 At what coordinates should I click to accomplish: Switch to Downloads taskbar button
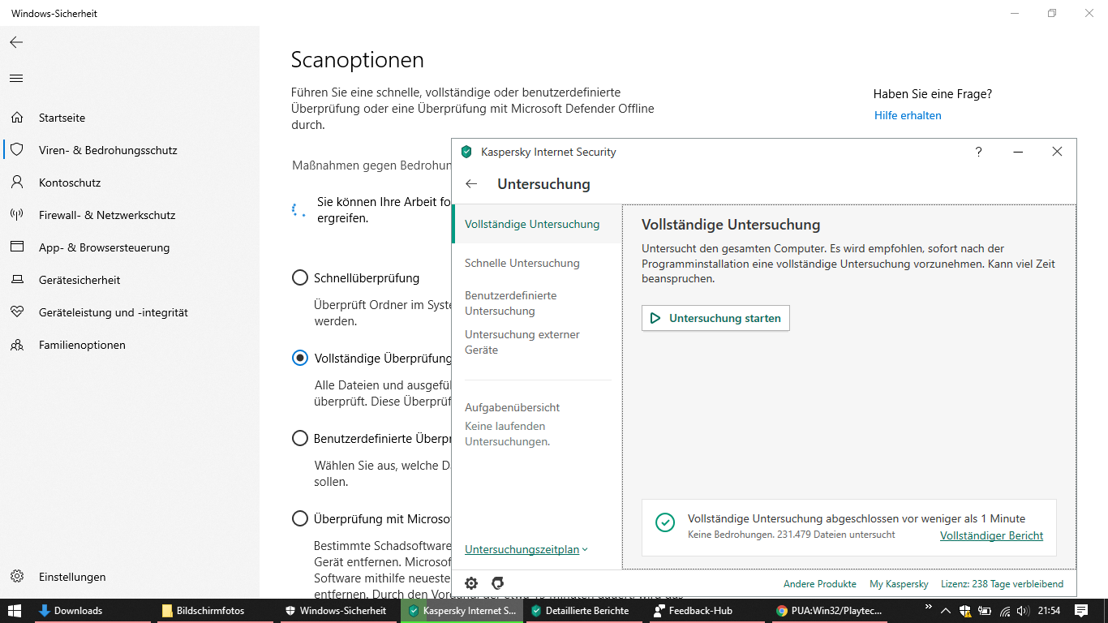(92, 611)
